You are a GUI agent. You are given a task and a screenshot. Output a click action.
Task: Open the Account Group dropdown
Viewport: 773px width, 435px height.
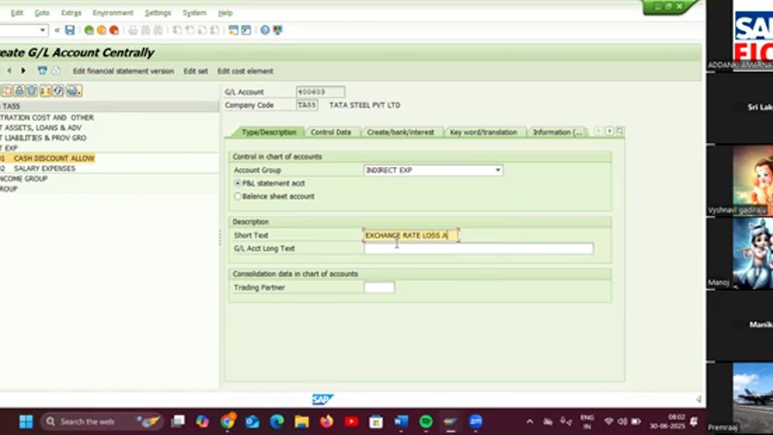point(498,170)
